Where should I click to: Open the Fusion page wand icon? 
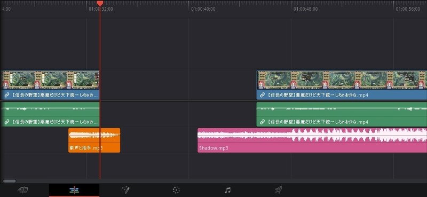pos(125,190)
